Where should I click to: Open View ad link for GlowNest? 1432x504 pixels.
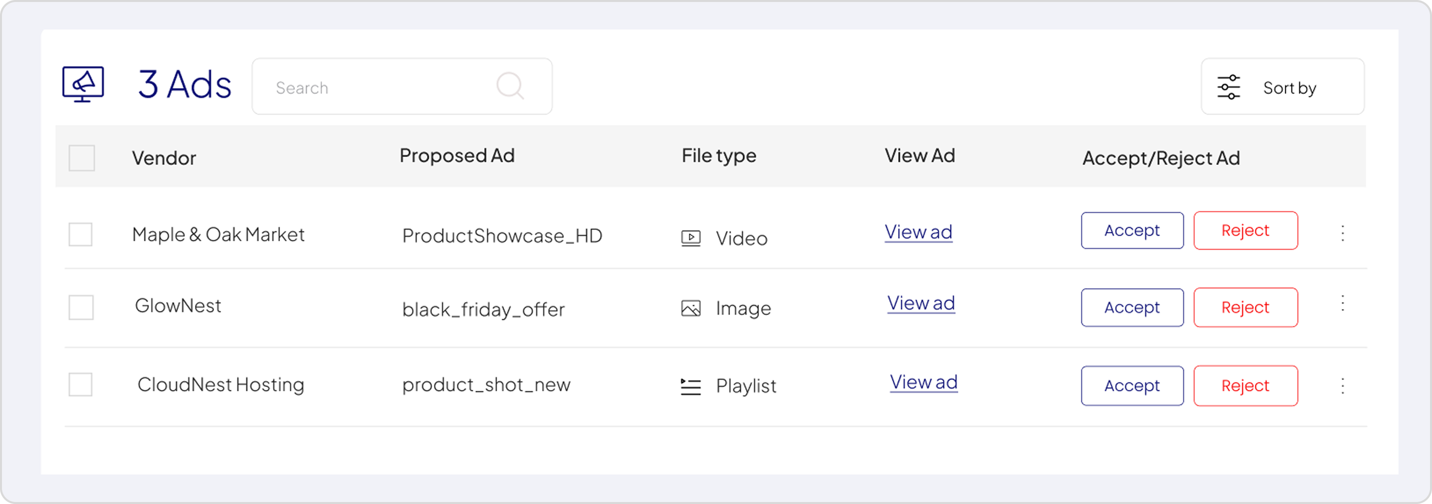(x=921, y=303)
